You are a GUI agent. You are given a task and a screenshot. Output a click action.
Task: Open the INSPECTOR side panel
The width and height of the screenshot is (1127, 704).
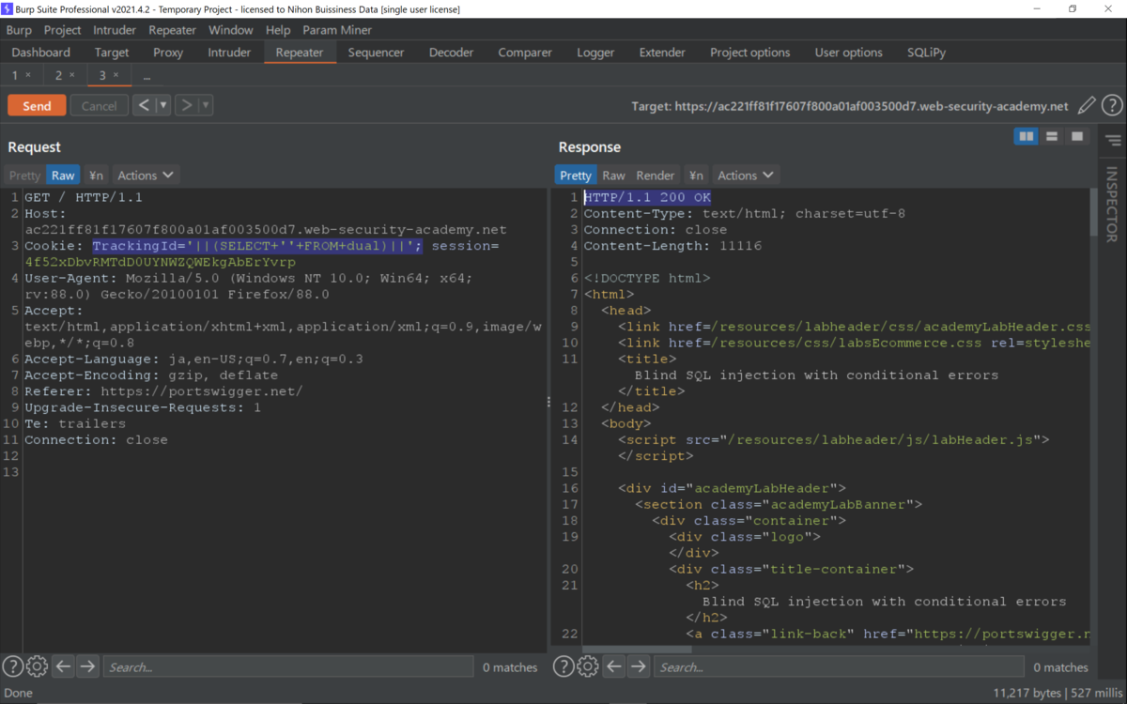(1113, 204)
